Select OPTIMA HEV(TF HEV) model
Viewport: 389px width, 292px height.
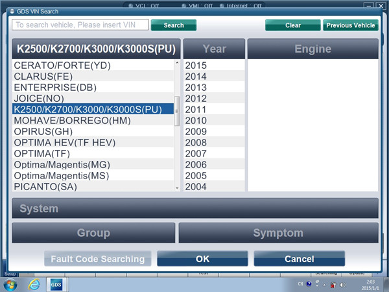[93, 143]
